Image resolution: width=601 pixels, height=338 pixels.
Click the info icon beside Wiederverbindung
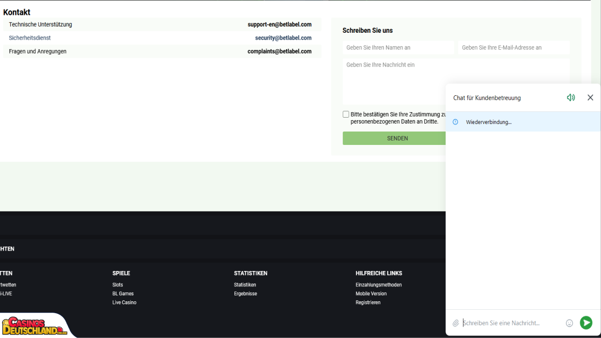coord(455,122)
